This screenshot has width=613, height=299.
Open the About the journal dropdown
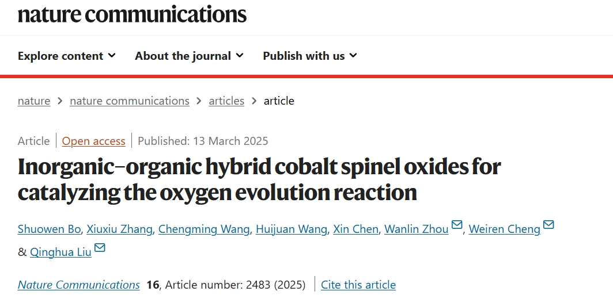pos(189,56)
